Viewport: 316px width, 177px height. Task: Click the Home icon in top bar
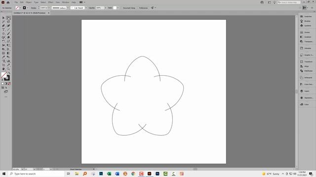[x=8, y=2]
